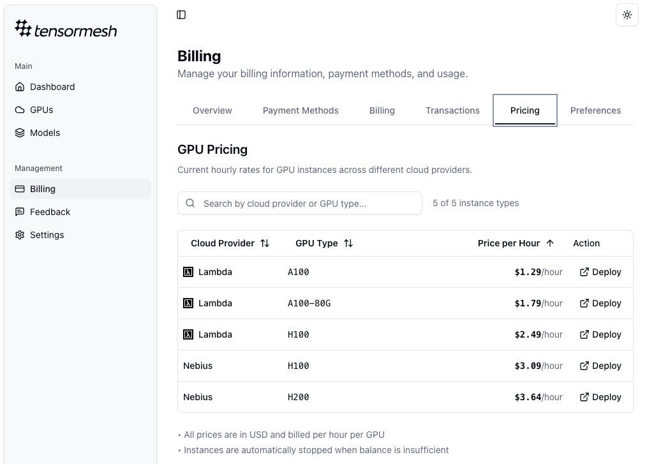The width and height of the screenshot is (647, 464).
Task: Deploy the Nebius H200 instance
Action: tap(600, 397)
